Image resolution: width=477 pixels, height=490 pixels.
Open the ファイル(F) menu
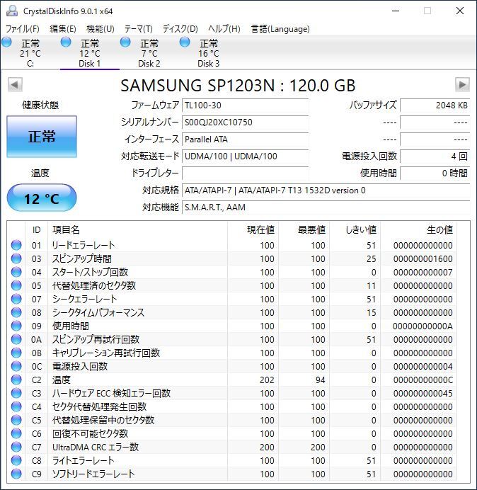click(x=22, y=29)
